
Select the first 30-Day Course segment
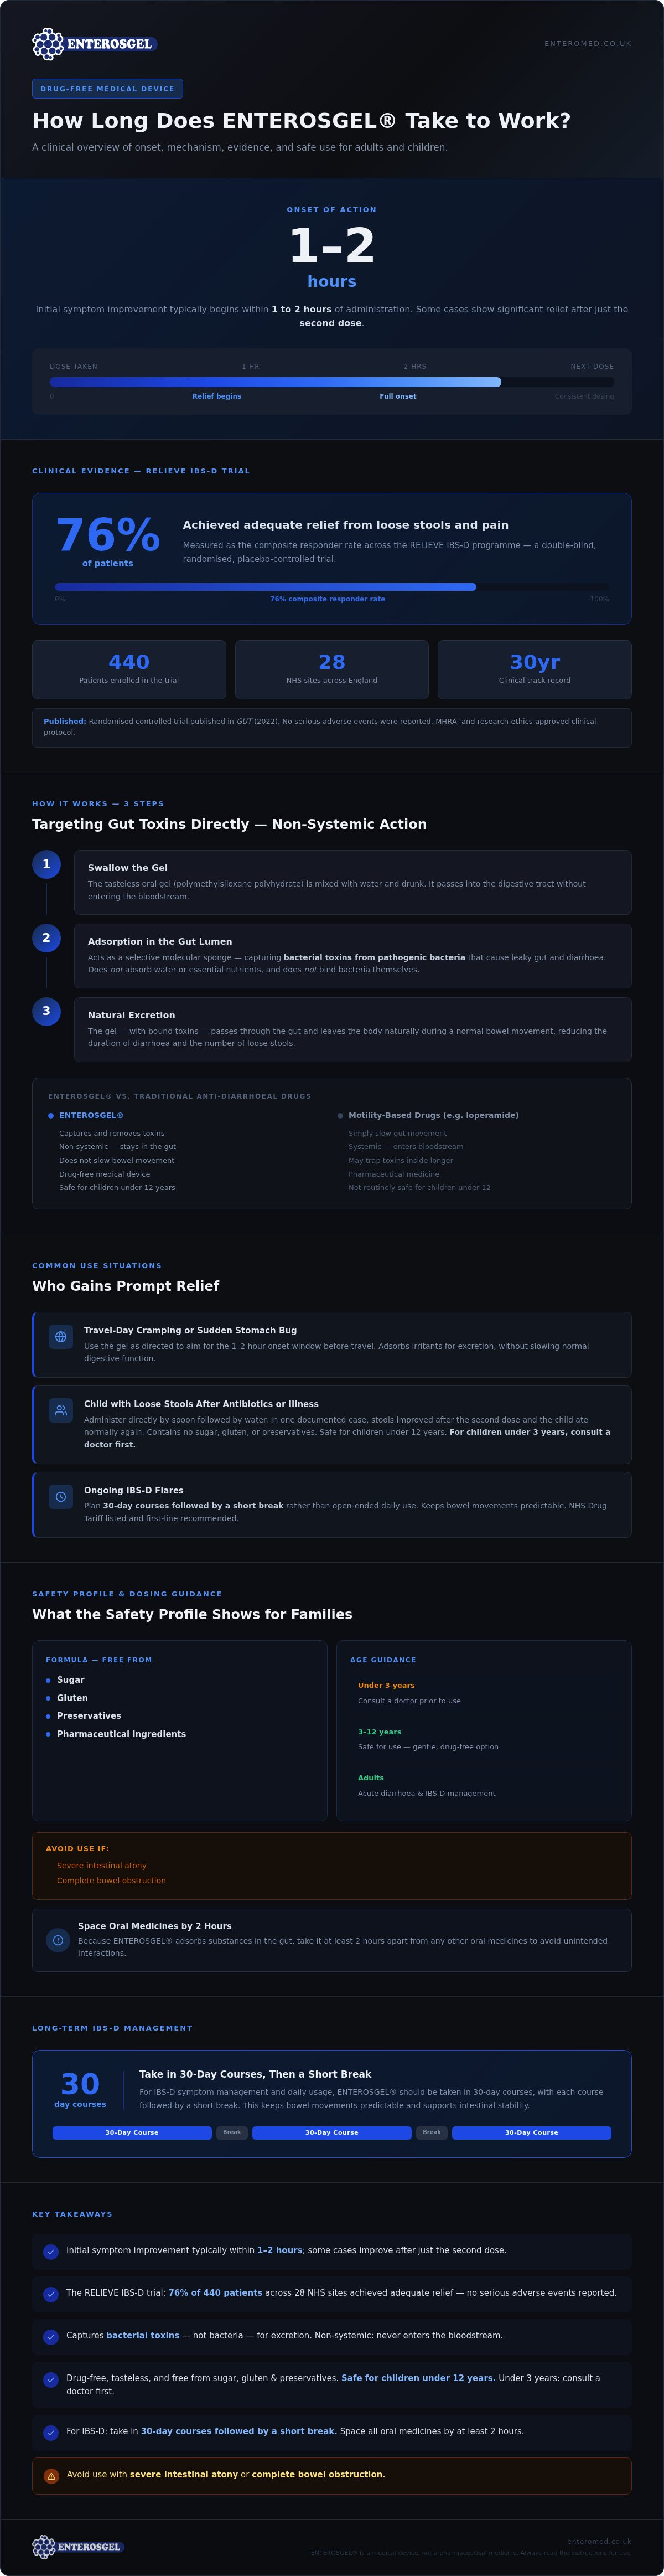pos(132,2132)
